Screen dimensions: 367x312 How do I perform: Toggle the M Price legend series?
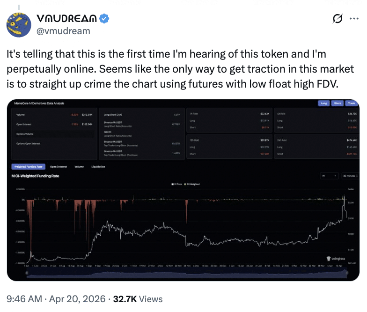[x=177, y=184]
